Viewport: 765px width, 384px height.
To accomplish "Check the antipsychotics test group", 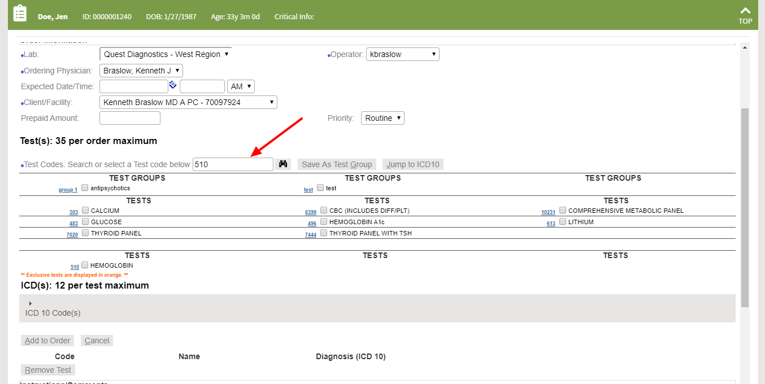I will point(85,187).
